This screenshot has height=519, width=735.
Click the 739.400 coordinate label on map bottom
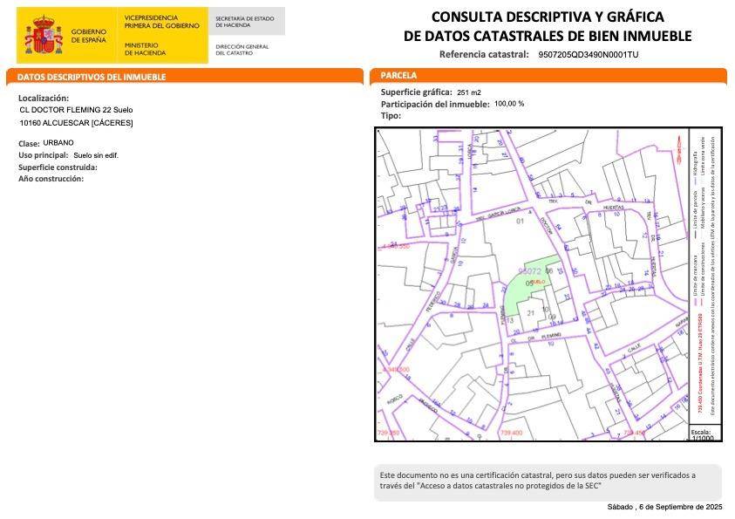[511, 433]
